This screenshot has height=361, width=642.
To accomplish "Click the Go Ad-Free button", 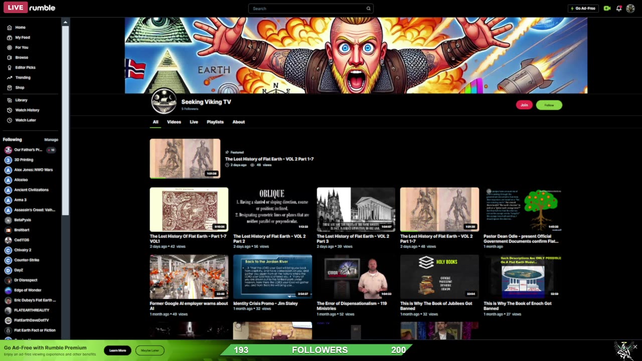I will point(583,9).
